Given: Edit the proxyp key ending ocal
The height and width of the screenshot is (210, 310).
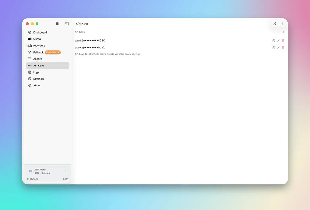Looking at the screenshot, I should click(279, 48).
